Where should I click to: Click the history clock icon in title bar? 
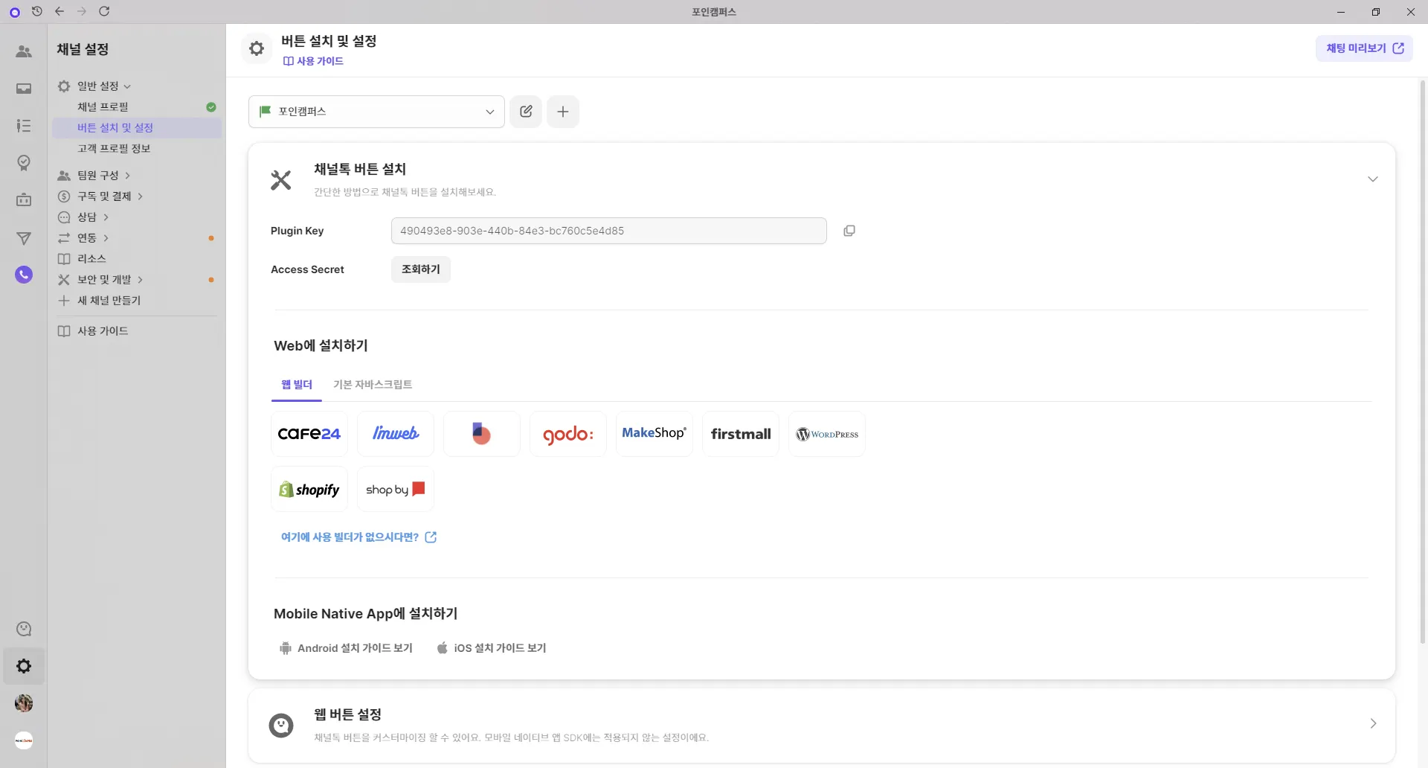[x=37, y=11]
